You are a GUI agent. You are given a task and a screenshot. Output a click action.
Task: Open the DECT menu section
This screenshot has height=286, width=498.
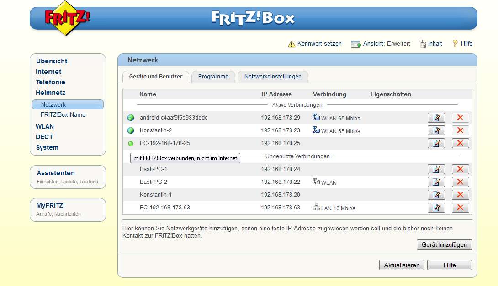[44, 137]
